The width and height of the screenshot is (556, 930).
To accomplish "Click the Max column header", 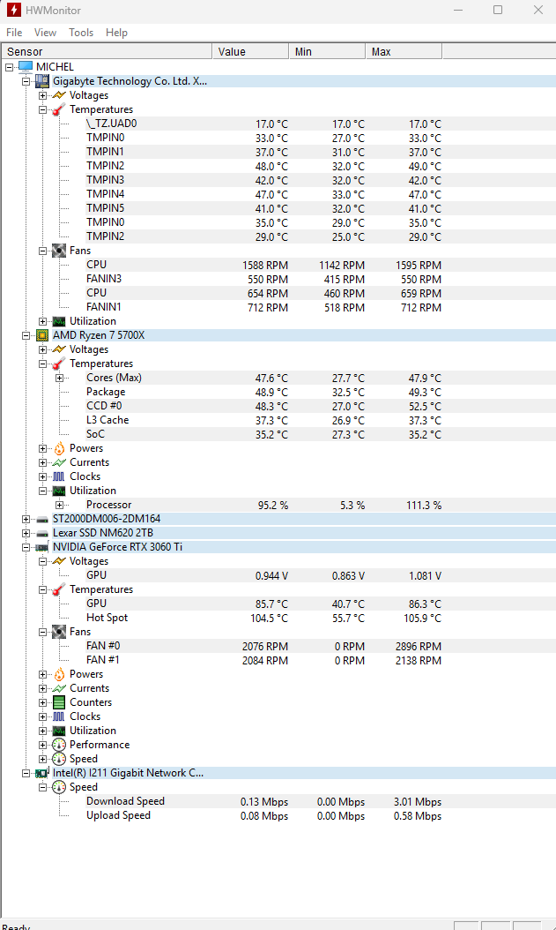I will pyautogui.click(x=404, y=51).
